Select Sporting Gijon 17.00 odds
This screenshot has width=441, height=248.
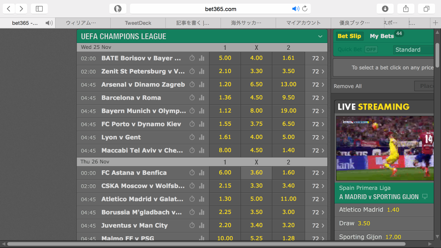coord(384,237)
